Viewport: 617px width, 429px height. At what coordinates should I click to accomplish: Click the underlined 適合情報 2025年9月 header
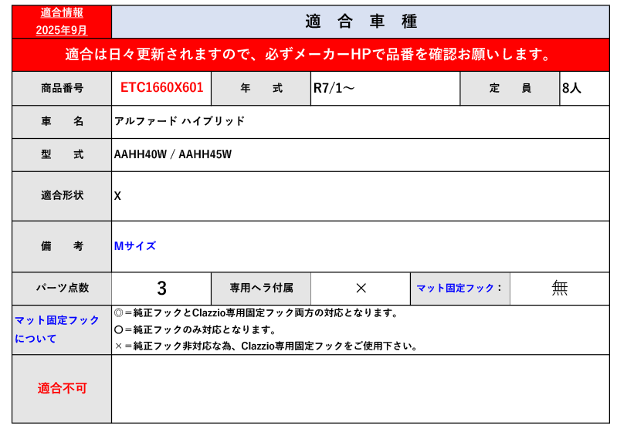(x=62, y=22)
